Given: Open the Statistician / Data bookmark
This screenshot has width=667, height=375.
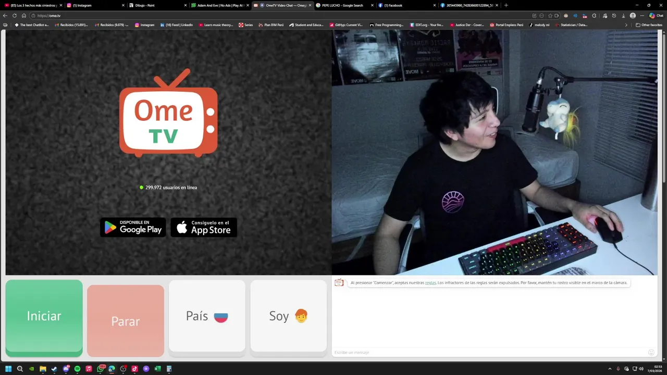Looking at the screenshot, I should click(x=572, y=24).
